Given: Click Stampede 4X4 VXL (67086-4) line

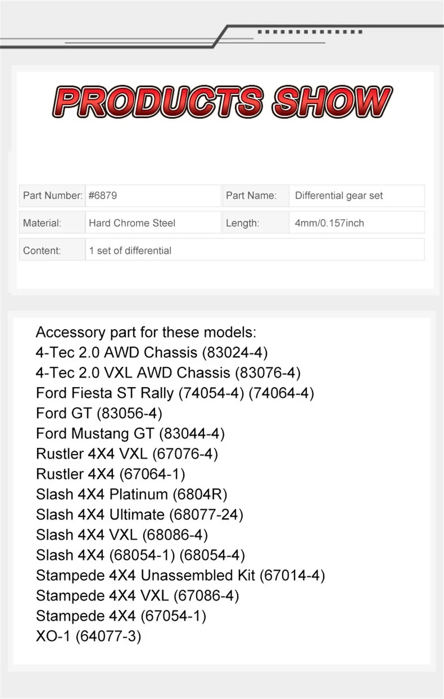Looking at the screenshot, I should 138,596.
